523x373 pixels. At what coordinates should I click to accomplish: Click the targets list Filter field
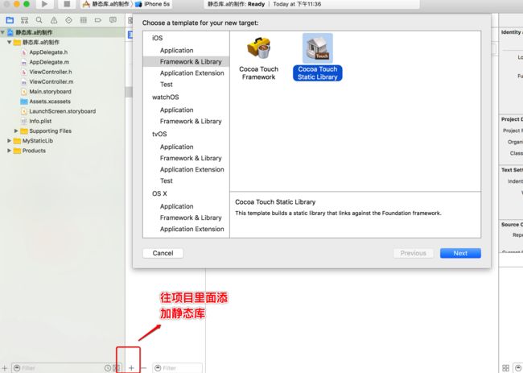178,368
